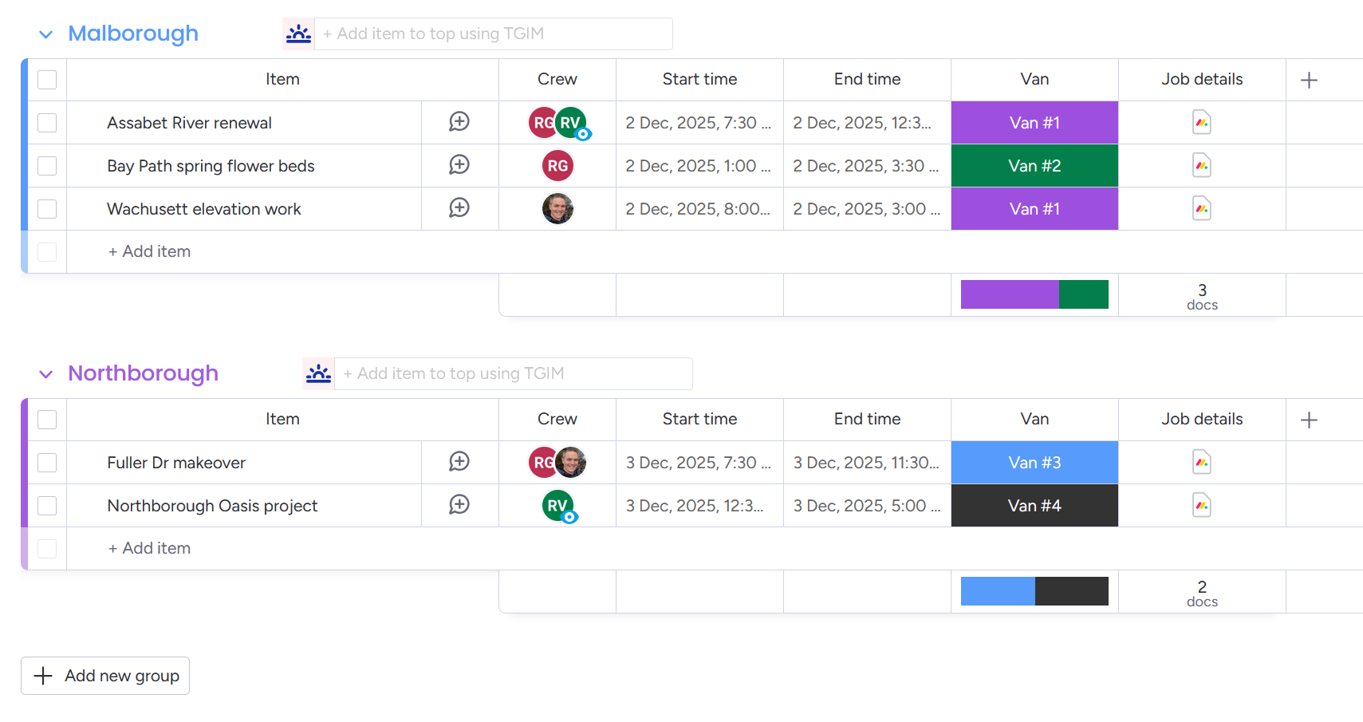Select all items in Malborough group
Screen dimensions: 1363x722
tap(48, 80)
